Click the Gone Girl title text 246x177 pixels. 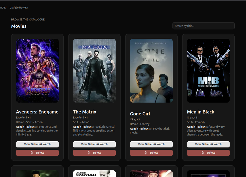140,114
